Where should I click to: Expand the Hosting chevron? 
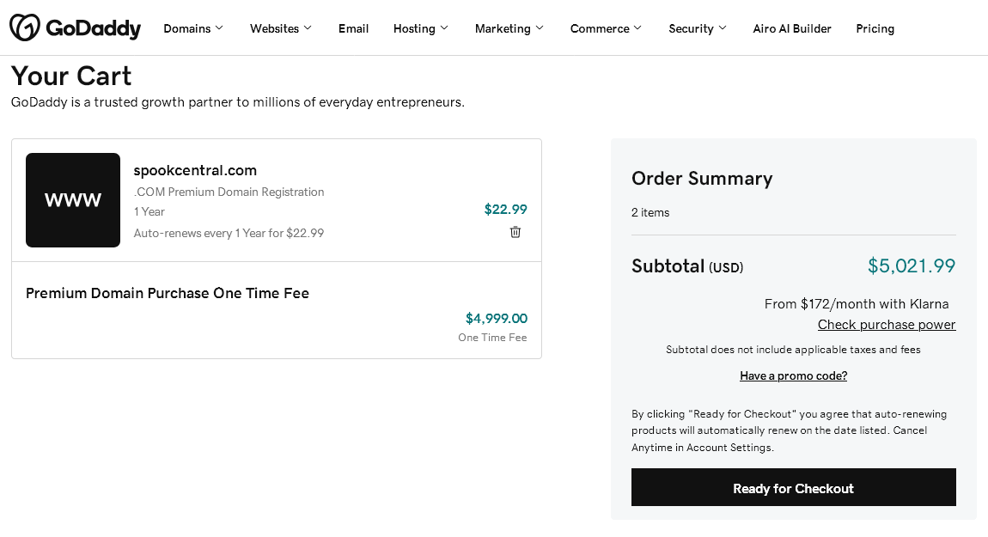(x=444, y=27)
